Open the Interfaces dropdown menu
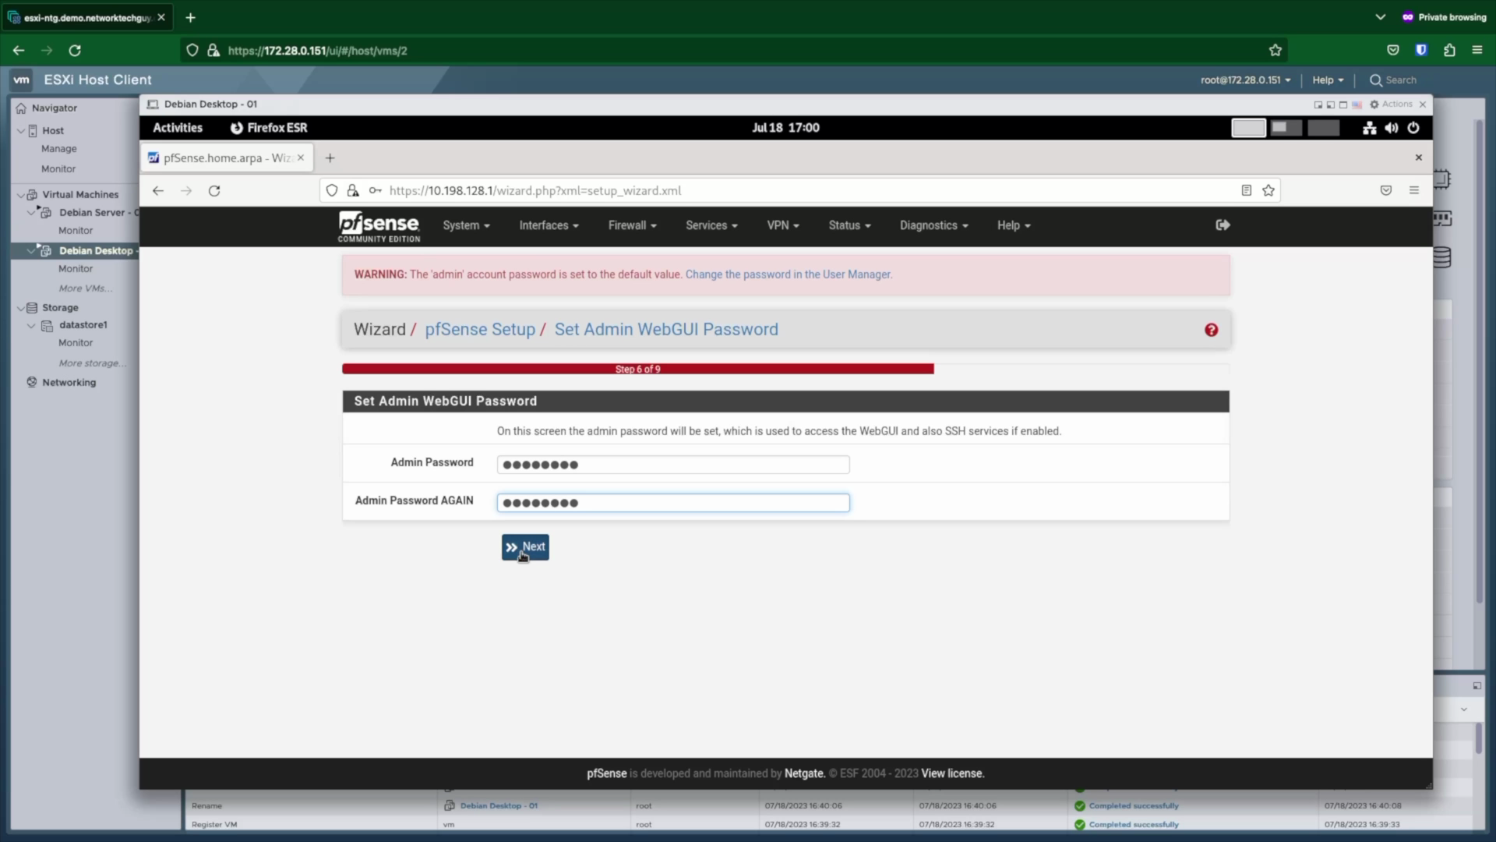 (549, 225)
